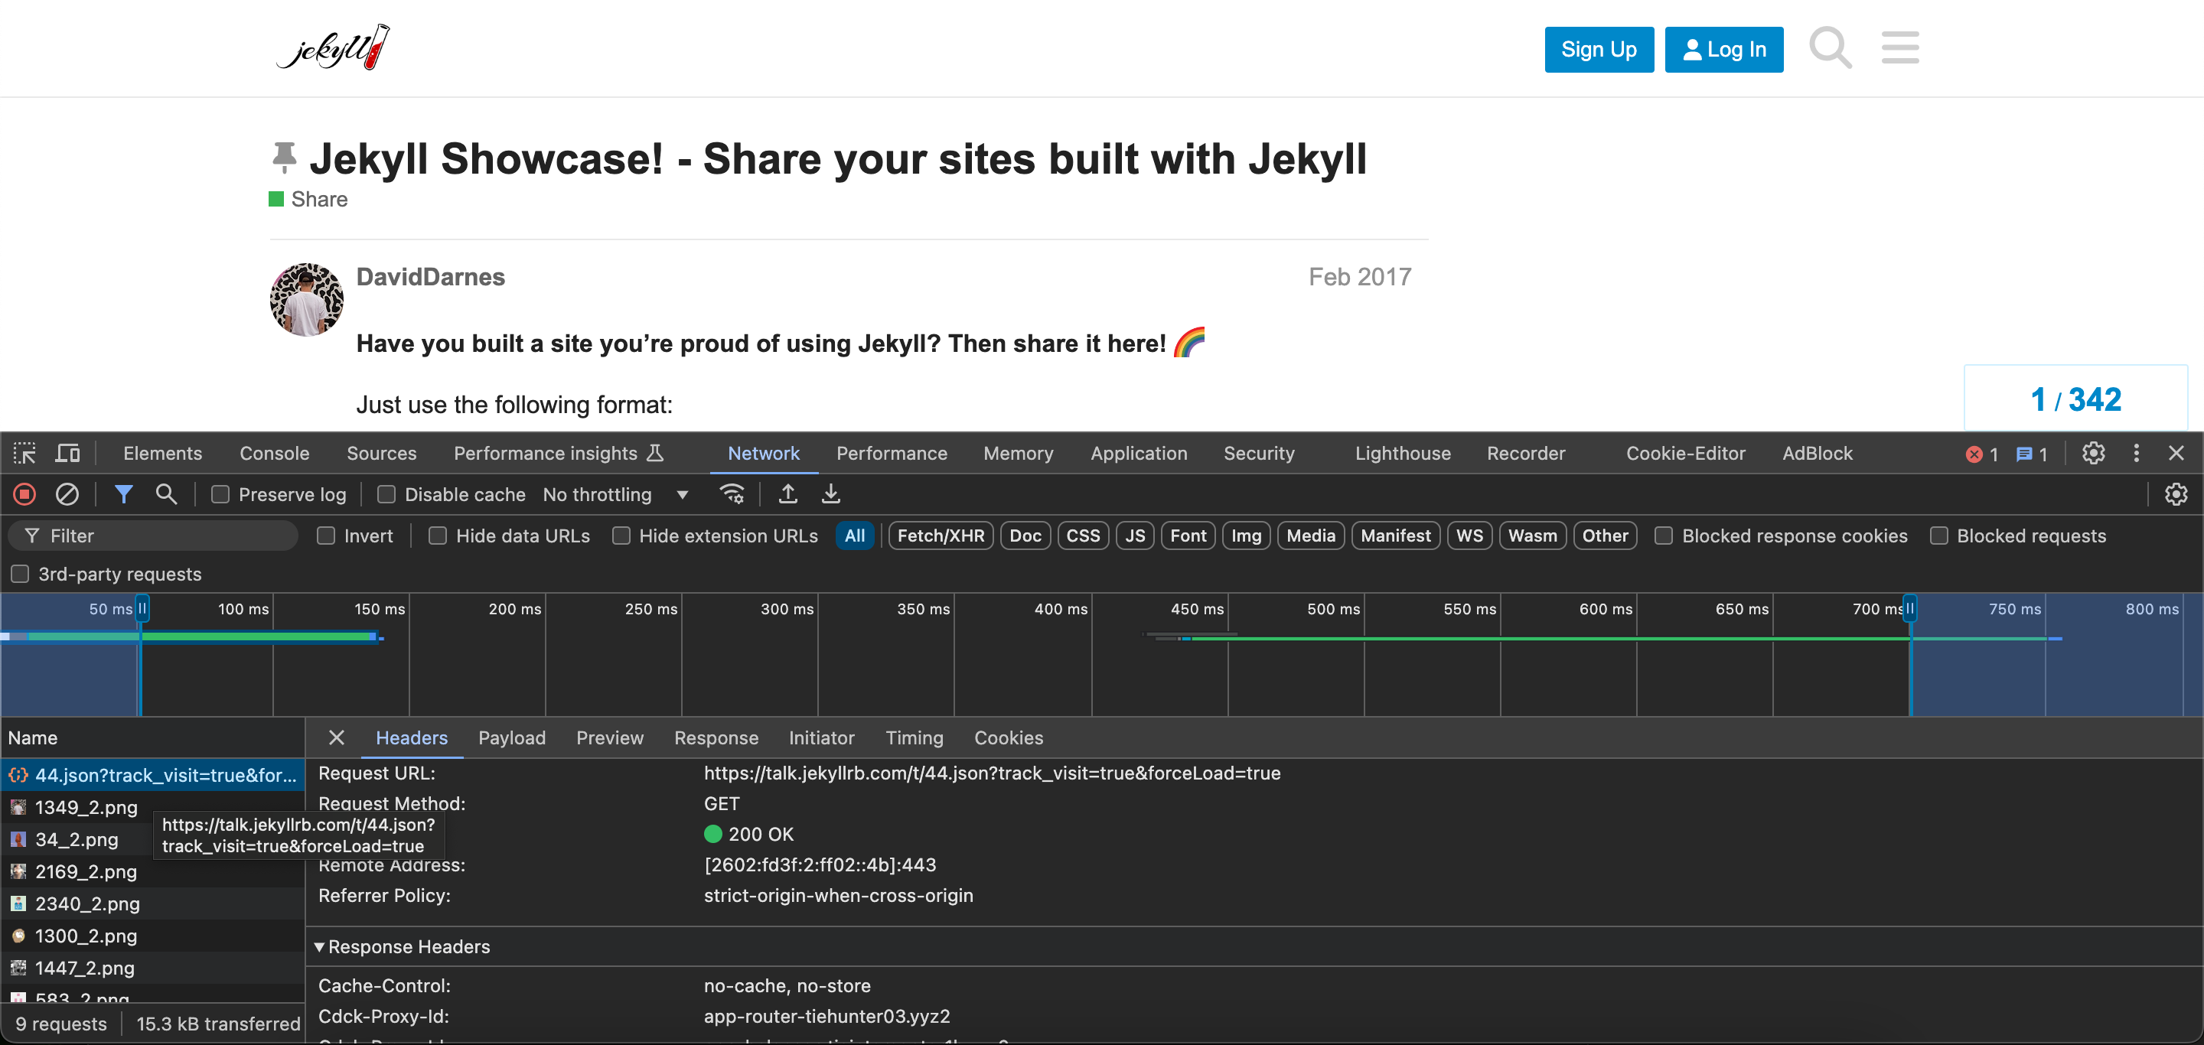The image size is (2204, 1045).
Task: Click the Sign Up button
Action: coord(1599,49)
